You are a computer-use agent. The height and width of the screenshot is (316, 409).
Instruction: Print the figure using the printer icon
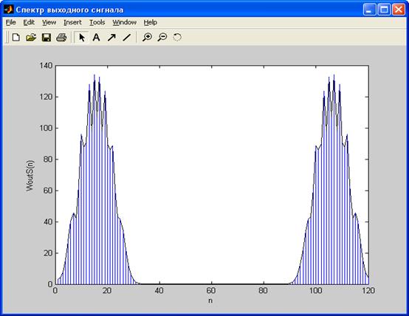[x=61, y=38]
